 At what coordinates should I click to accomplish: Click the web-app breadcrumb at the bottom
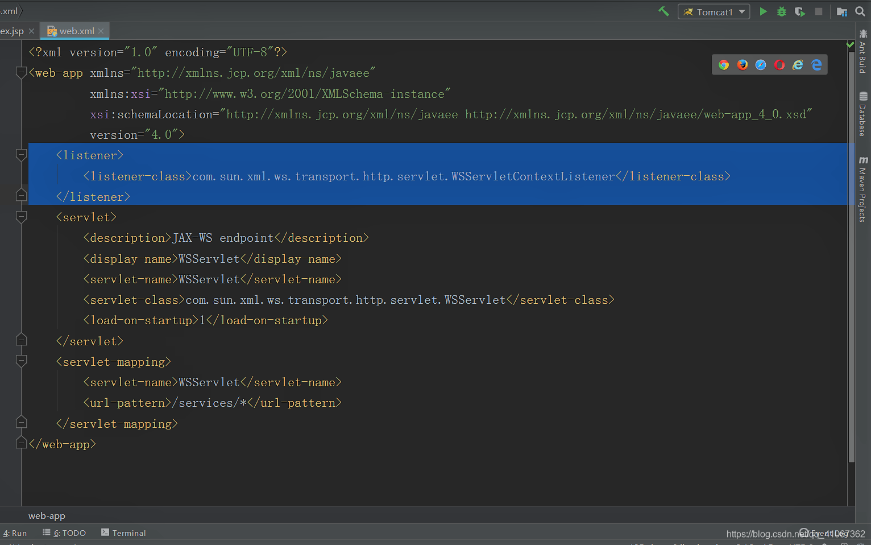click(47, 515)
